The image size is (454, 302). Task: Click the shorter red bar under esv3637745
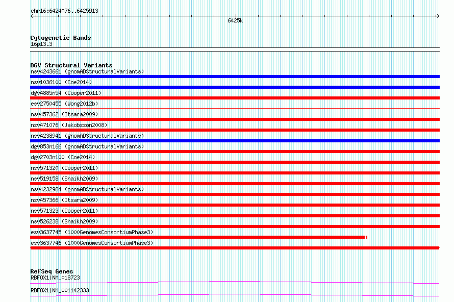point(198,237)
